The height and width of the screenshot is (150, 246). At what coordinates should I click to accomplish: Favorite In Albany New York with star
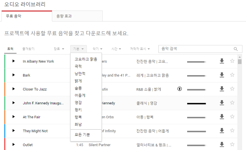(232, 61)
